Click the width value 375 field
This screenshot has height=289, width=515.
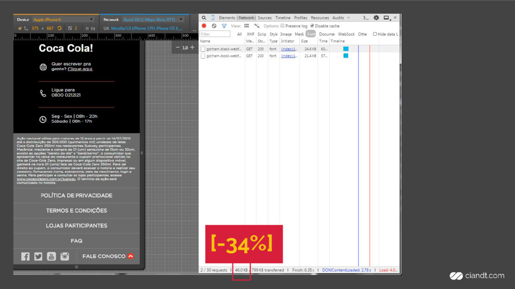click(35, 29)
